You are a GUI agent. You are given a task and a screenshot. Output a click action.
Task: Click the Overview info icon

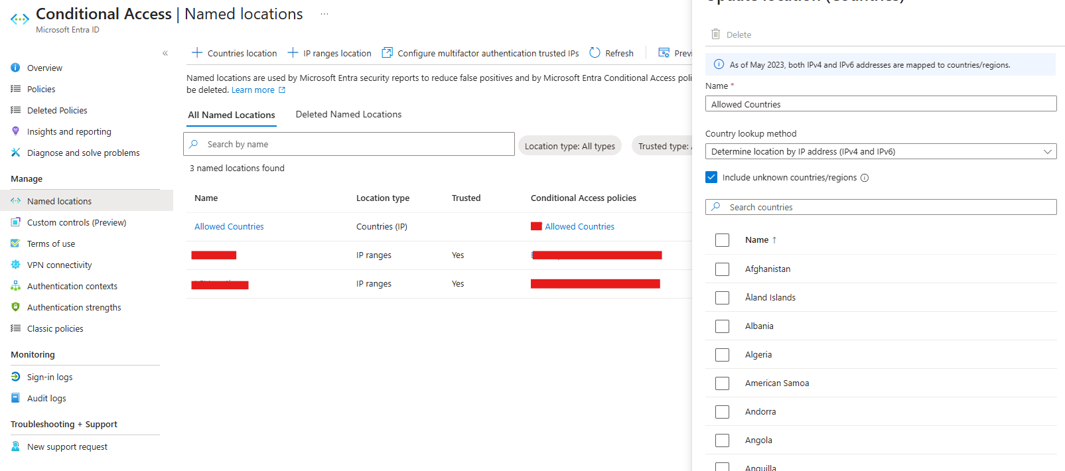(x=15, y=68)
